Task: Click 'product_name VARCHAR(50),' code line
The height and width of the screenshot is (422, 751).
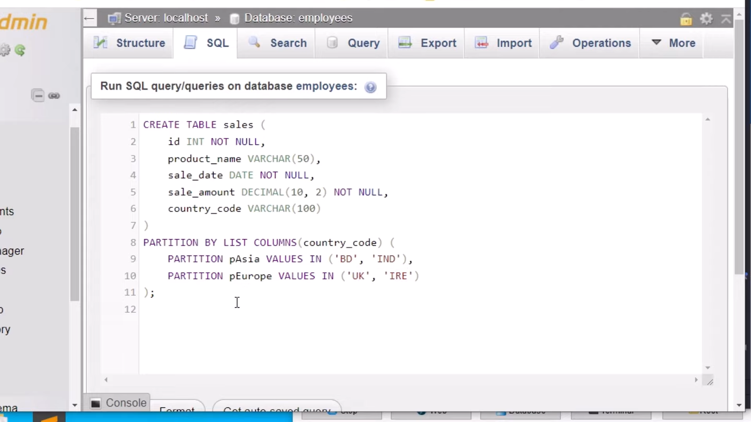Action: [x=244, y=159]
